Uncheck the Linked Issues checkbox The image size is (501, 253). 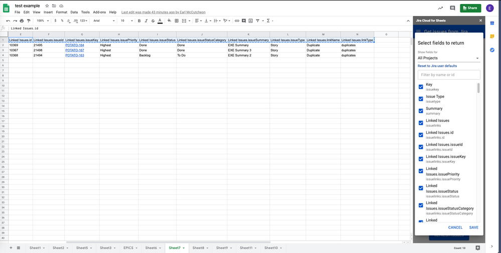point(421,123)
